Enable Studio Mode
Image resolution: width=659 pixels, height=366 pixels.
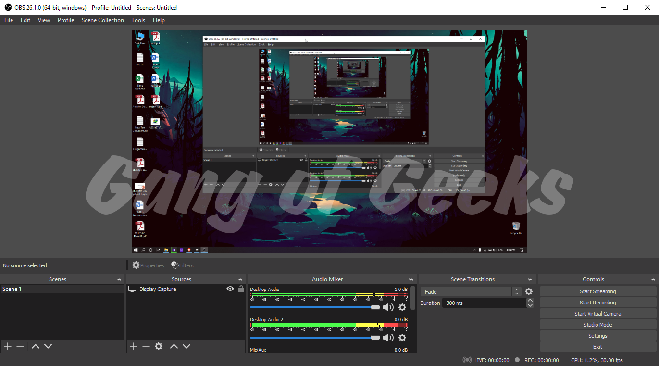point(597,325)
